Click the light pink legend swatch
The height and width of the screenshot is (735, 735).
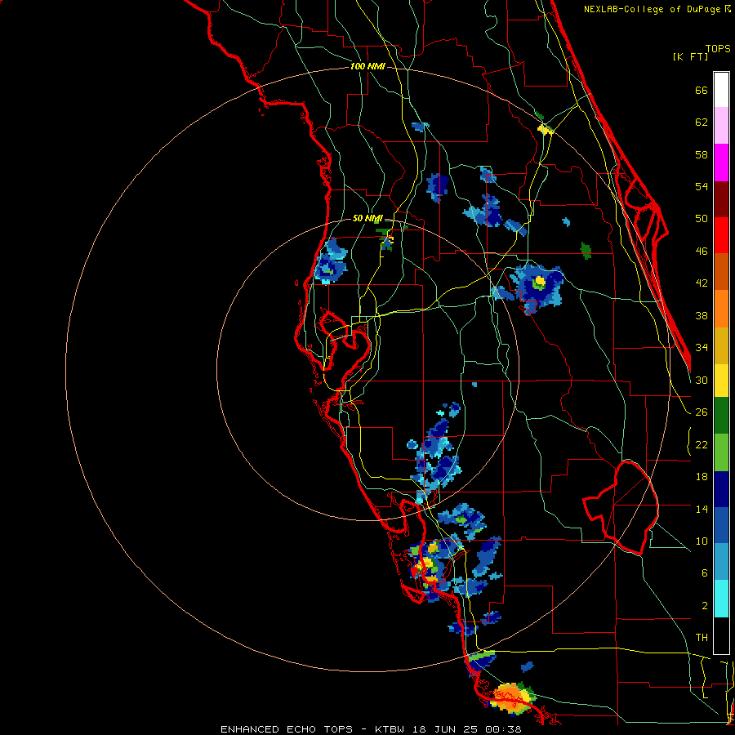pyautogui.click(x=721, y=125)
